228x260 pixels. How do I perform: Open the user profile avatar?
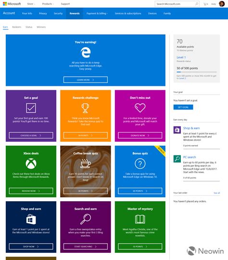[222, 4]
